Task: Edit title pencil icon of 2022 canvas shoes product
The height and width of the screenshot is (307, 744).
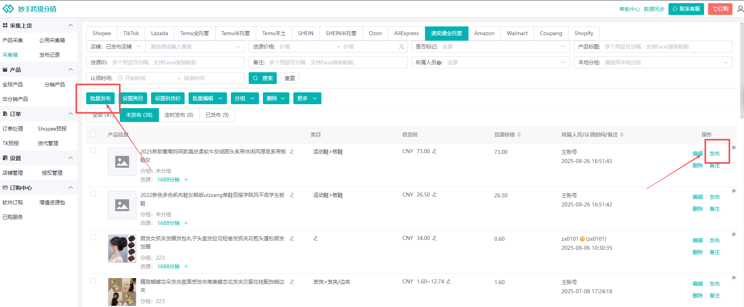Action: pos(292,195)
